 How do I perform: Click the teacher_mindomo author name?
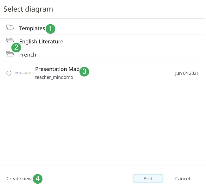coord(54,77)
